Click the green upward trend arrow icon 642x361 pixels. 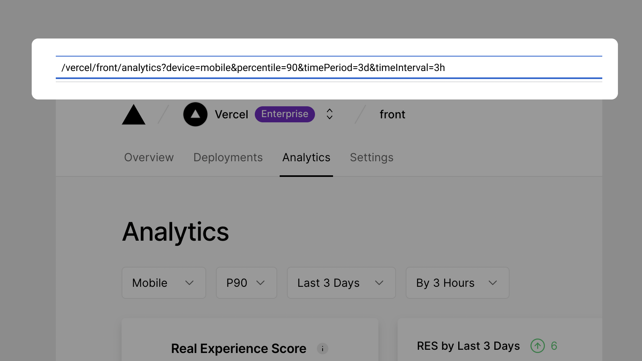[x=537, y=346]
